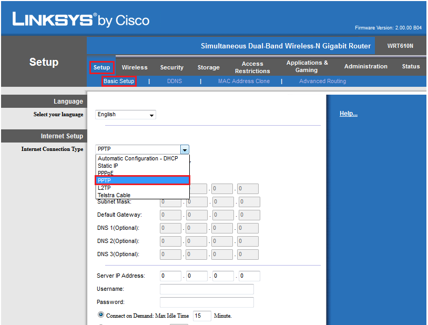Choose Automatic Configuration - DHCP option
This screenshot has width=428, height=325.
tap(142, 158)
